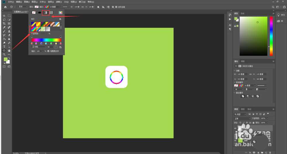
Task: Choose the solid color fill type icon
Action: click(x=40, y=12)
